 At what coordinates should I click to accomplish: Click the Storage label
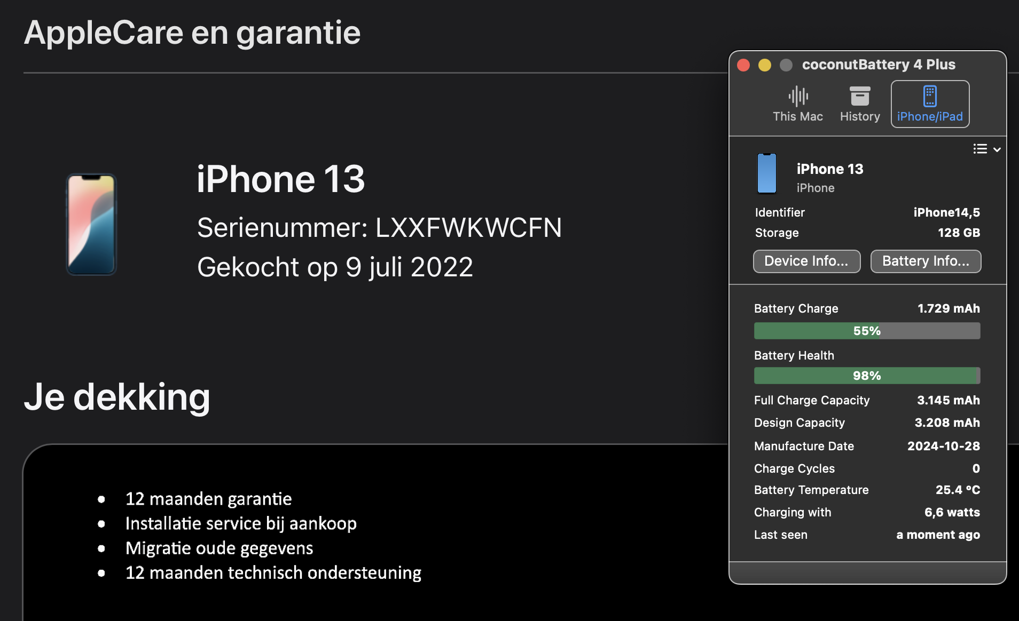point(777,233)
